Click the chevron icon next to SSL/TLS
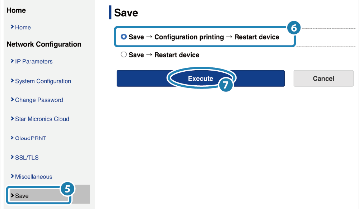The image size is (359, 209). (12, 157)
